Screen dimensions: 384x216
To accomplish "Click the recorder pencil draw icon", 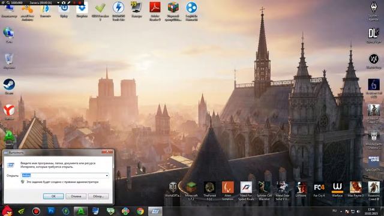I will pos(69,2).
